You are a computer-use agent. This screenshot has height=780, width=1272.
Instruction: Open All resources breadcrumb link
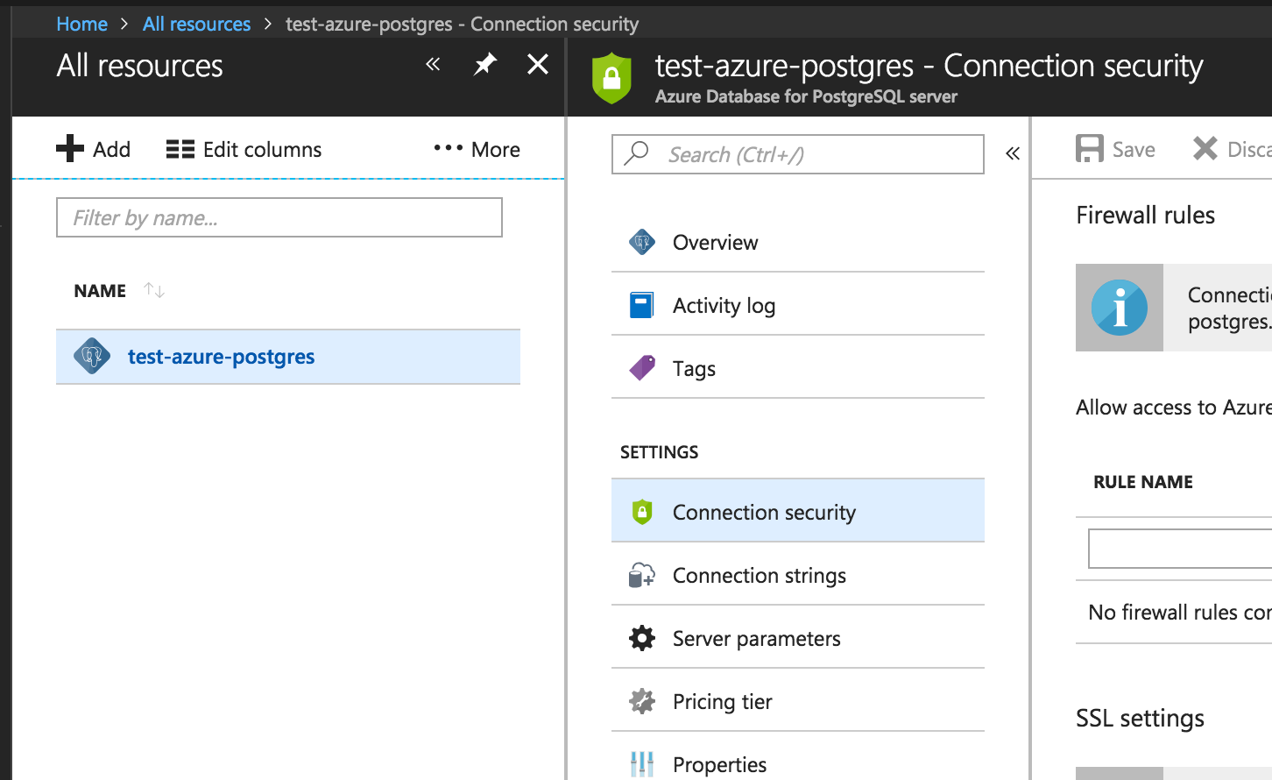point(196,24)
